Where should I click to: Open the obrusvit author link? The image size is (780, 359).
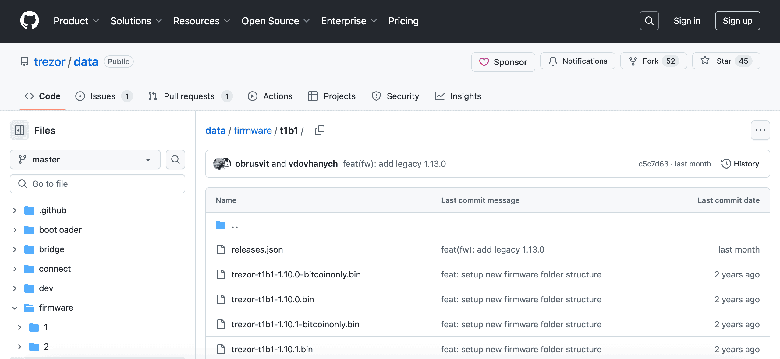tap(252, 164)
